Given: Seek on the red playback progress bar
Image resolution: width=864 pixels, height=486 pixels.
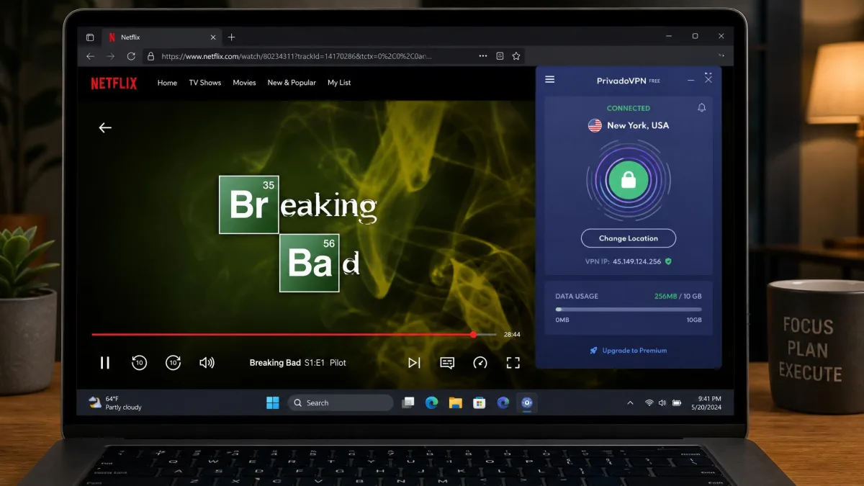Looking at the screenshot, I should 294,334.
